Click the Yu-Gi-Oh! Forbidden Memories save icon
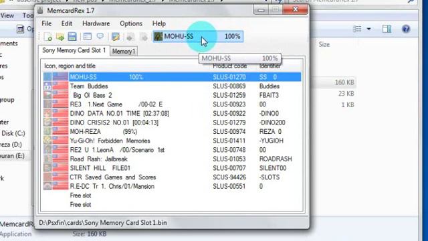Screen dimensions: 428x241 tap(47, 141)
